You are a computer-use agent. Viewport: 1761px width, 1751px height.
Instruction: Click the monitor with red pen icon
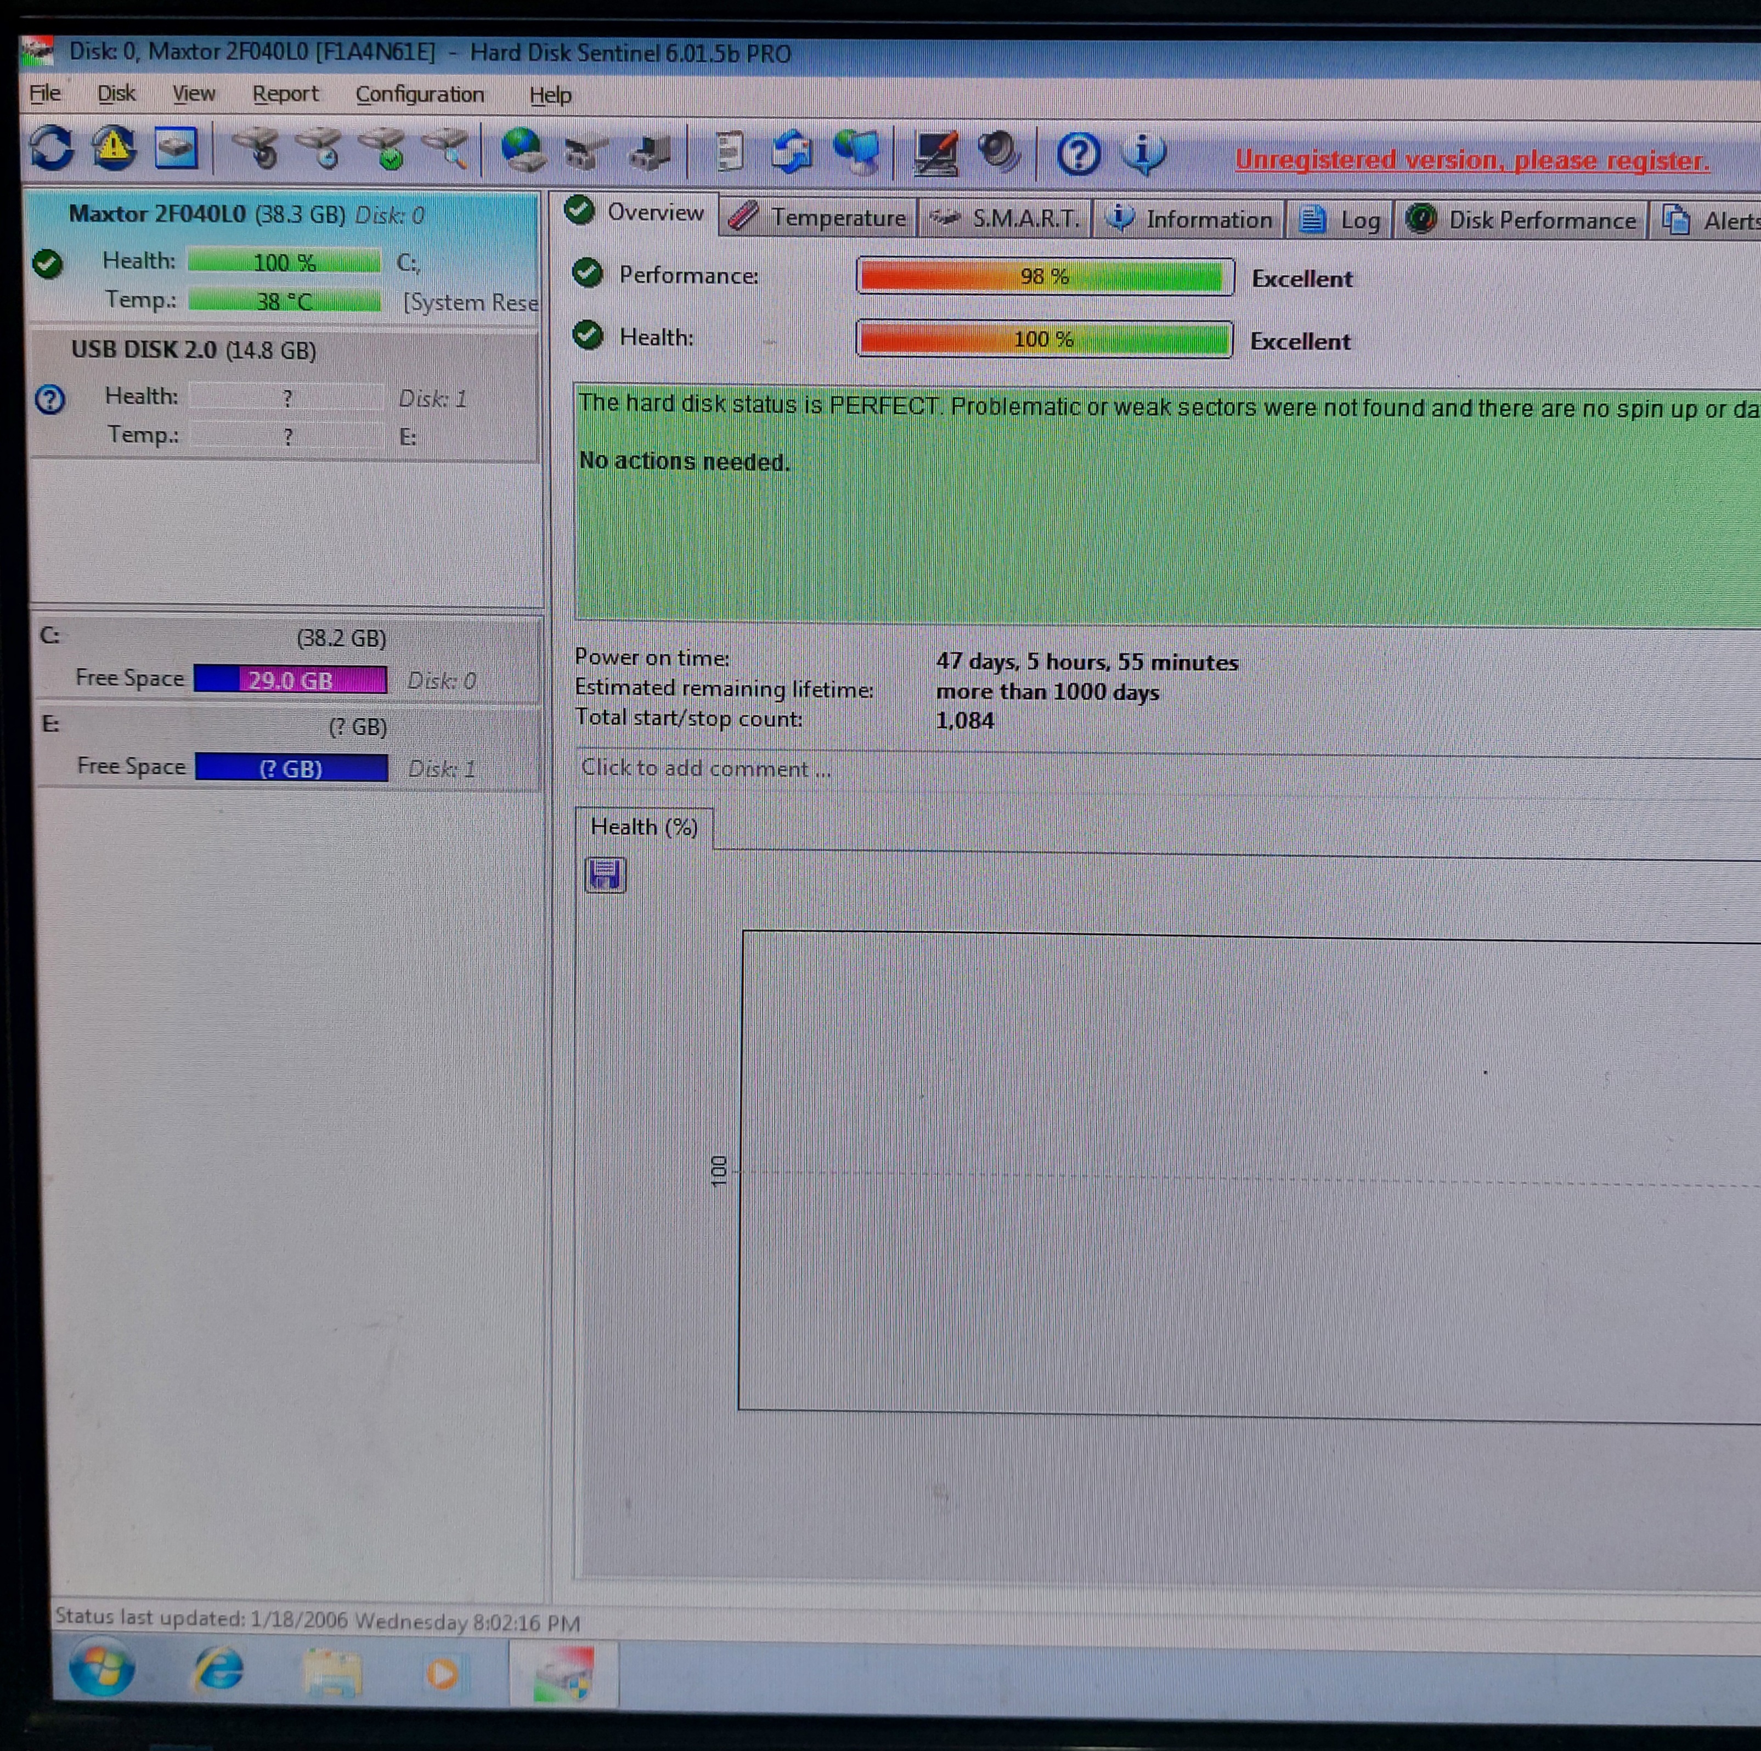click(x=936, y=153)
